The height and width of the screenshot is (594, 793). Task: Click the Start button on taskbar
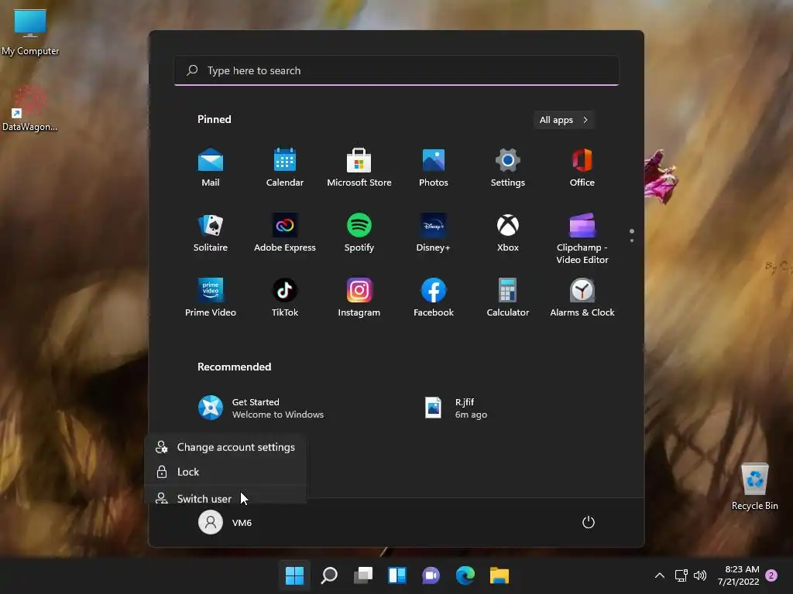coord(294,575)
